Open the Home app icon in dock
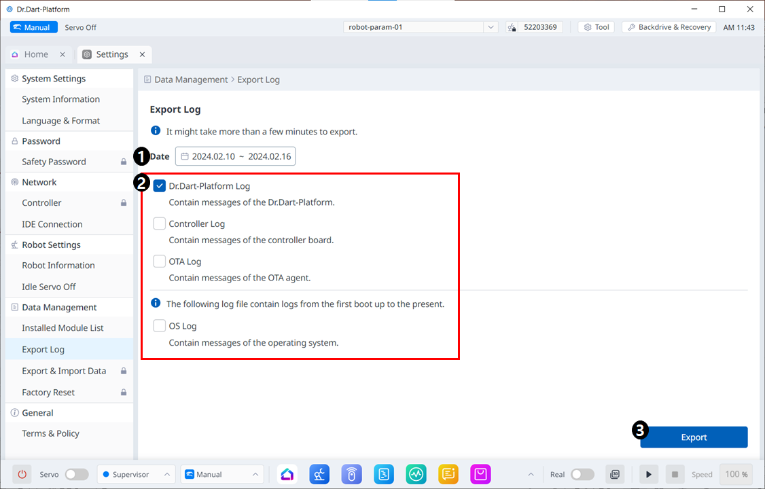 287,474
